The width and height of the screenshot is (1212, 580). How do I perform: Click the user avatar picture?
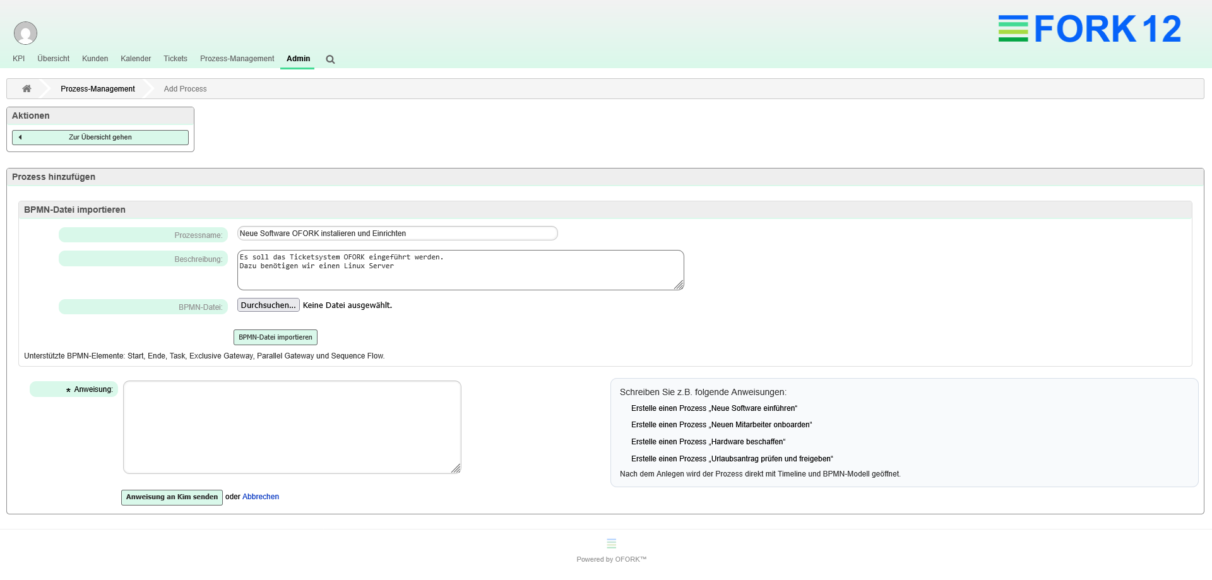point(25,32)
